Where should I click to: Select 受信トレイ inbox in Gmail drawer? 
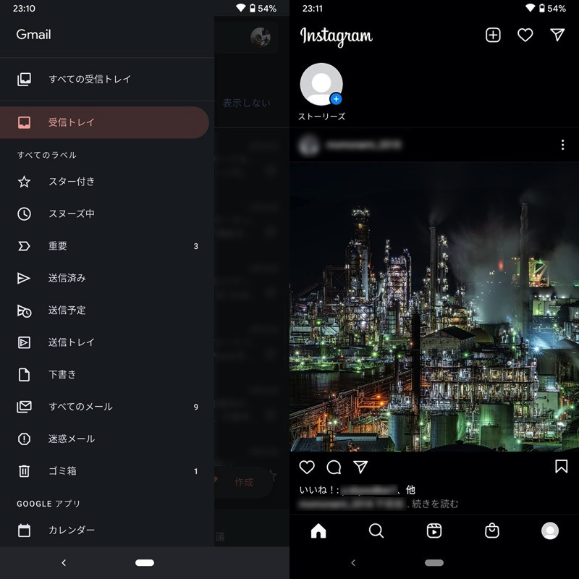pos(72,122)
